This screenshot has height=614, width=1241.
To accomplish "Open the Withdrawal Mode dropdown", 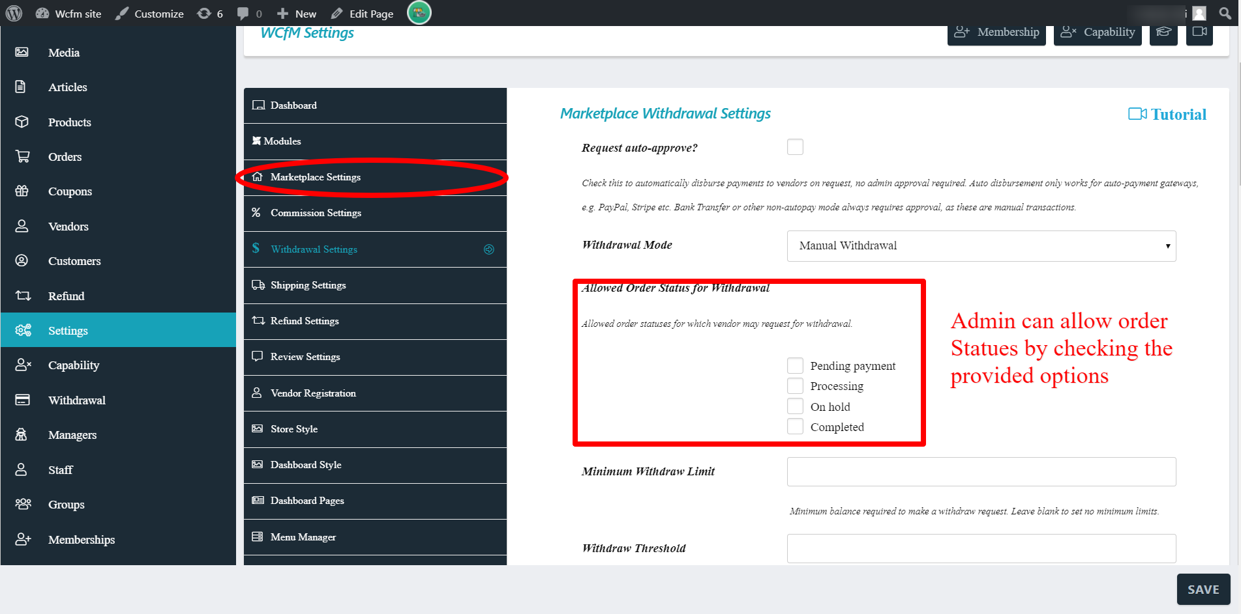I will click(981, 246).
